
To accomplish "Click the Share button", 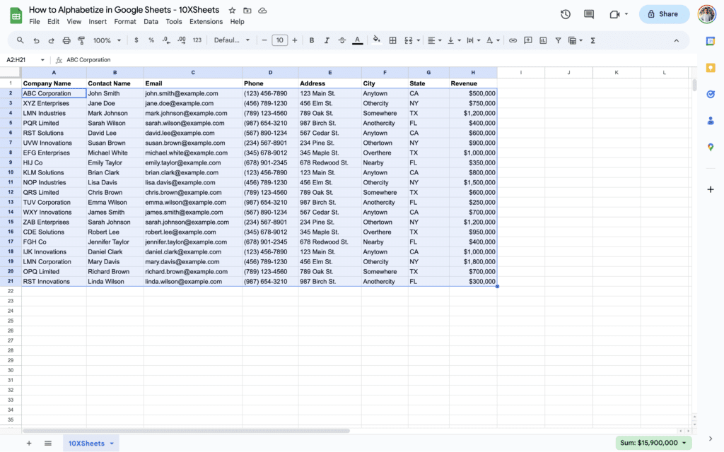I will click(663, 13).
